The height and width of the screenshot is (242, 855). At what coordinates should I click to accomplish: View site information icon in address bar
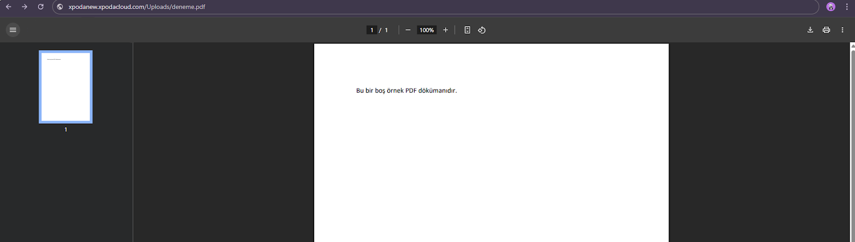(x=60, y=7)
